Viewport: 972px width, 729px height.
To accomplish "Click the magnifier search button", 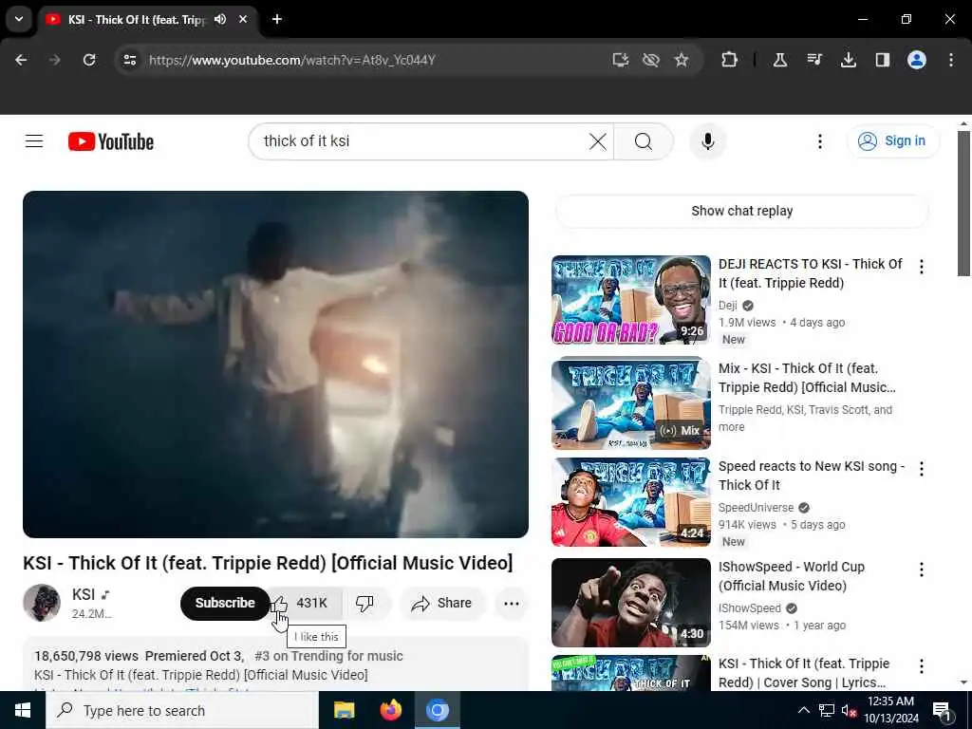I will pyautogui.click(x=644, y=141).
